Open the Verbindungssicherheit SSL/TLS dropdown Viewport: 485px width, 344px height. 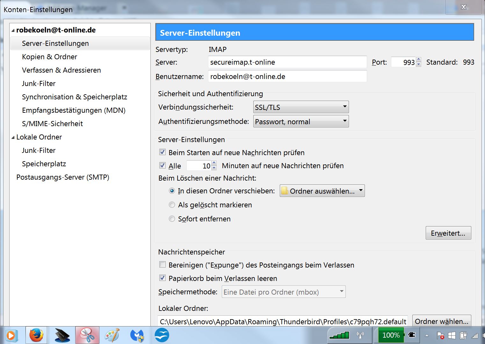point(301,107)
